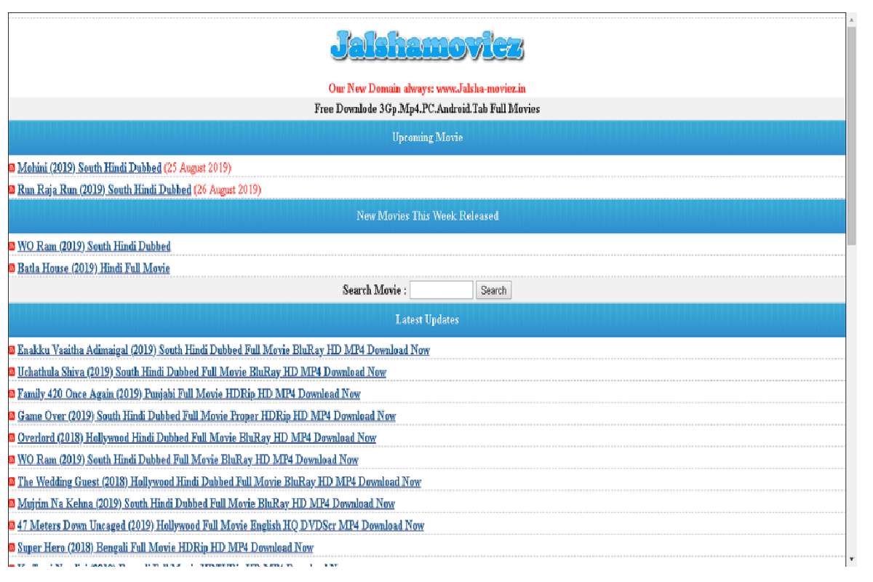Click the New Movies This Week Released header
873x582 pixels.
coord(427,216)
